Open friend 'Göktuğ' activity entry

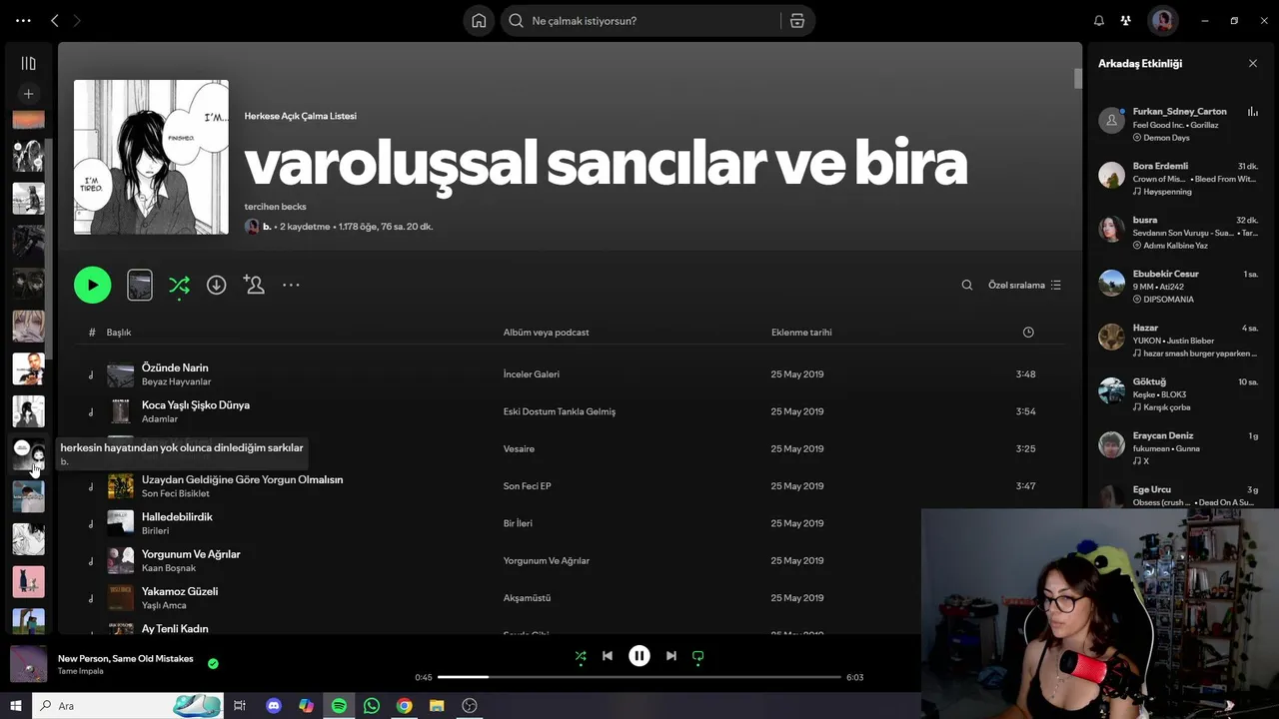tap(1179, 393)
